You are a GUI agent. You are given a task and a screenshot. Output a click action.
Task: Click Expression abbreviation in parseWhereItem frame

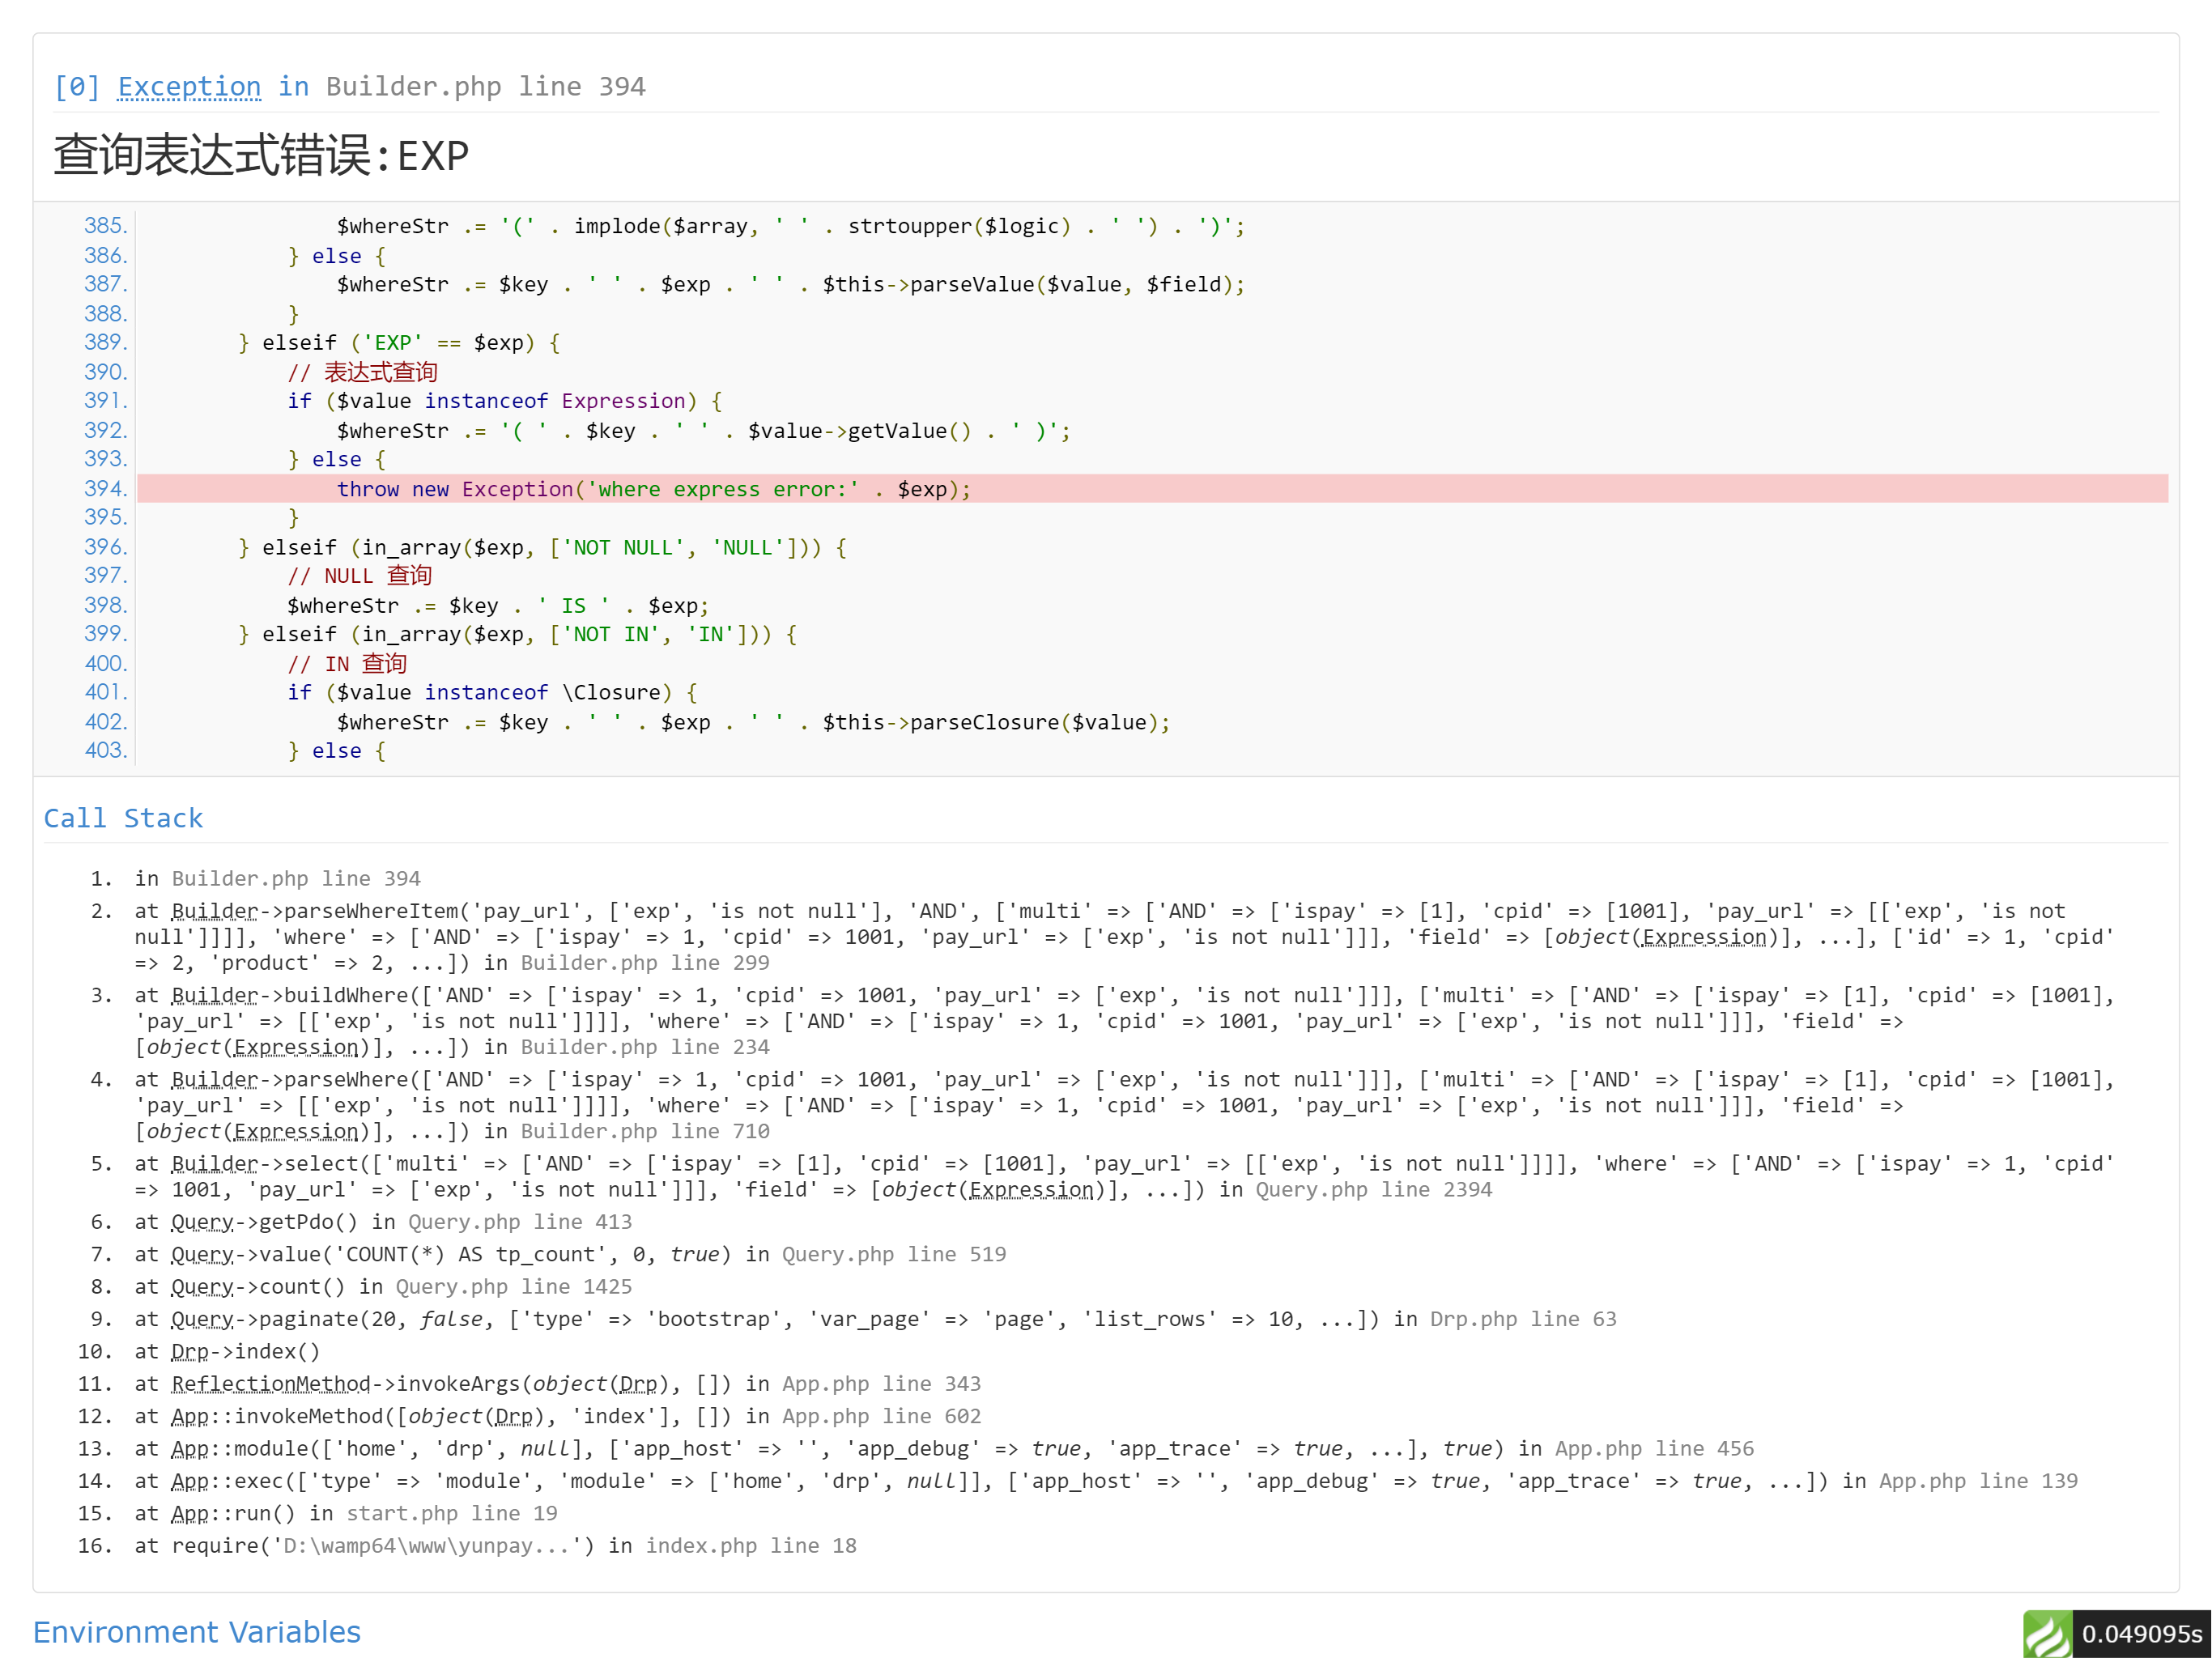tap(1704, 937)
